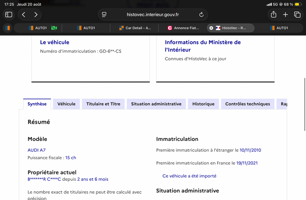Switch to first AUTO1 tab
This screenshot has width=306, height=200.
pos(38,28)
